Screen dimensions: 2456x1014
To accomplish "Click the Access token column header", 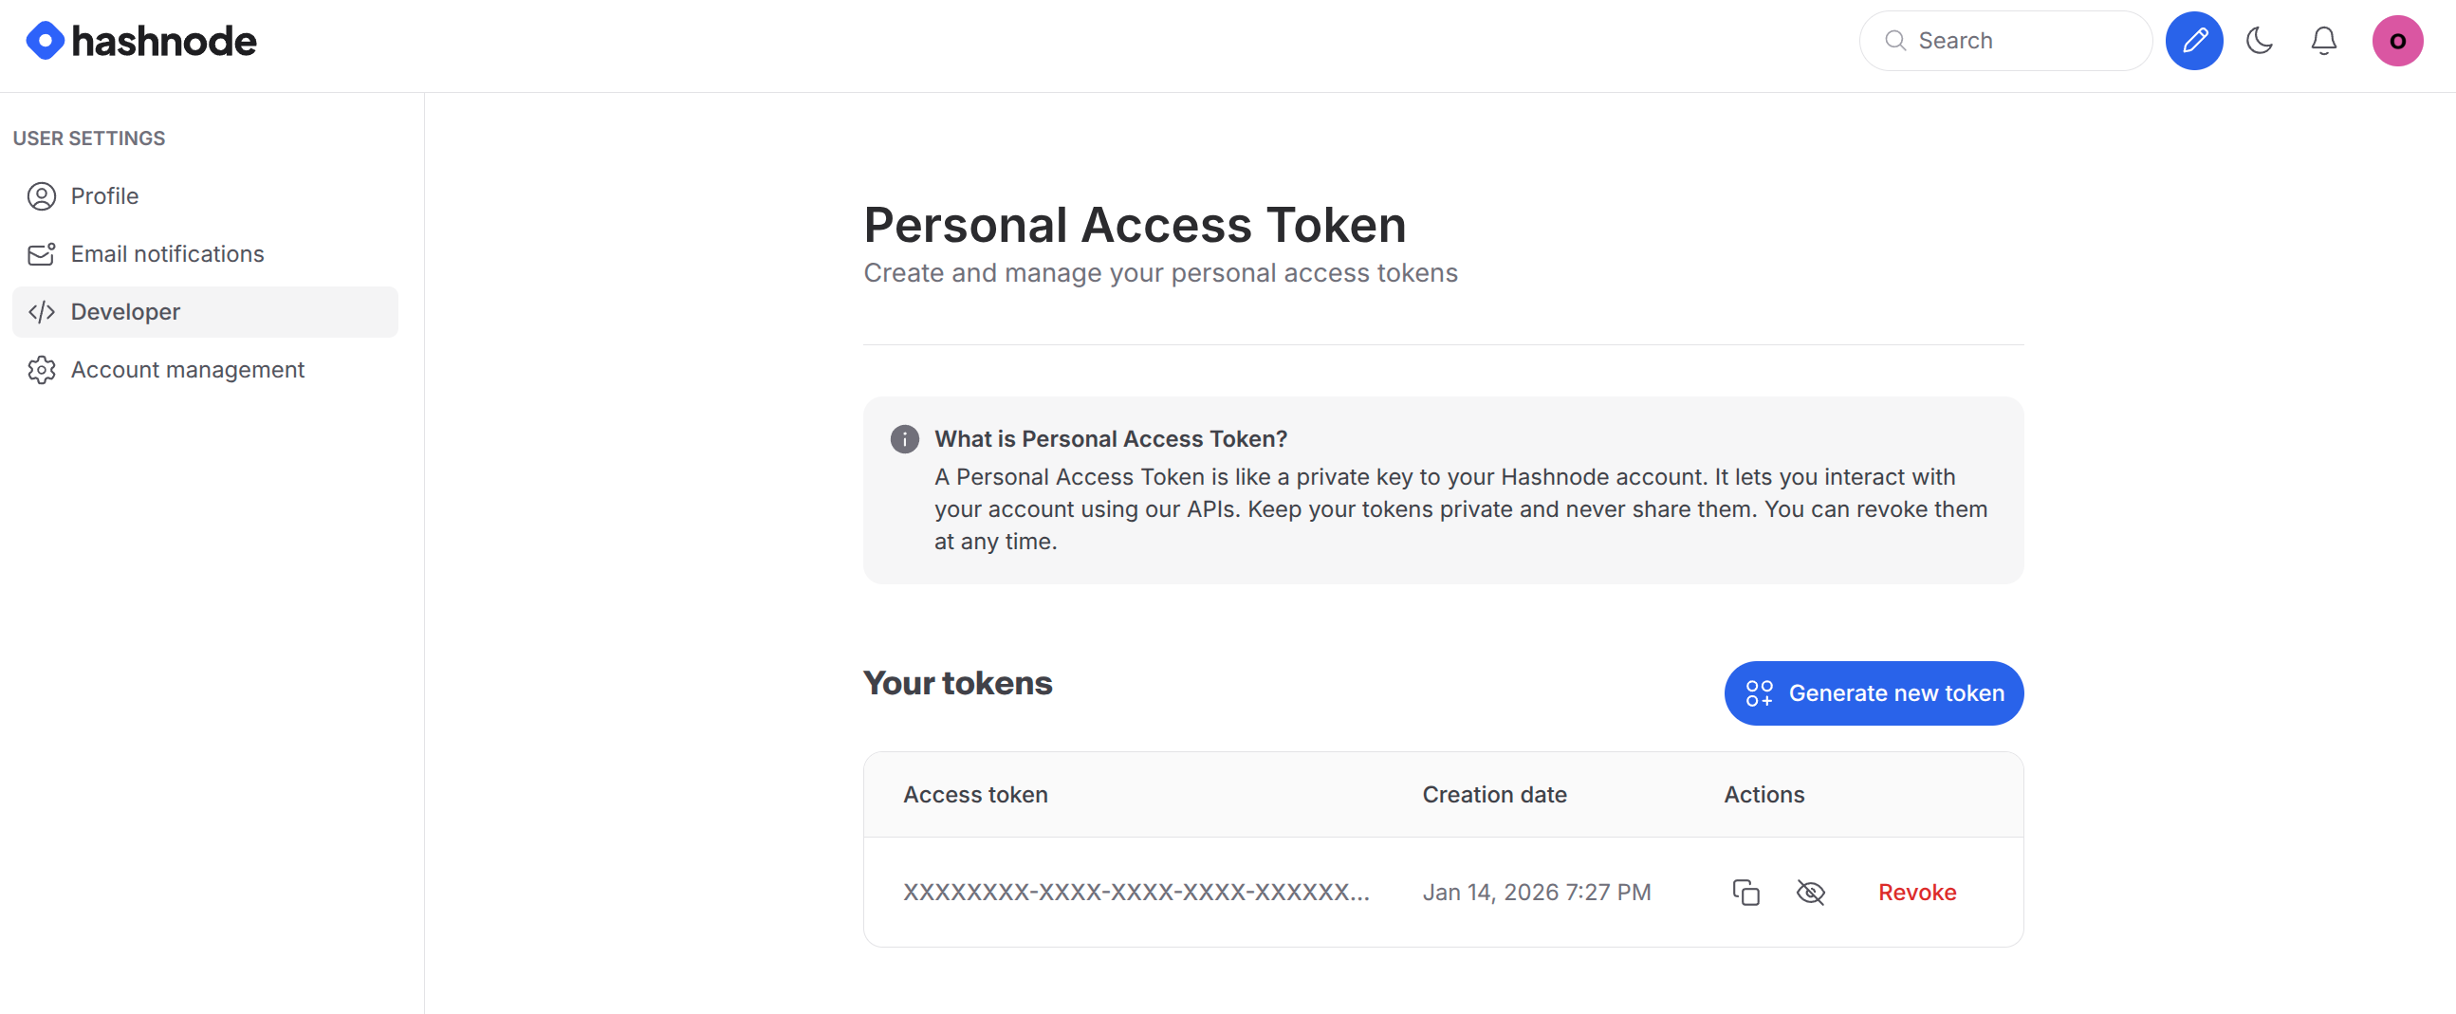I will (975, 794).
